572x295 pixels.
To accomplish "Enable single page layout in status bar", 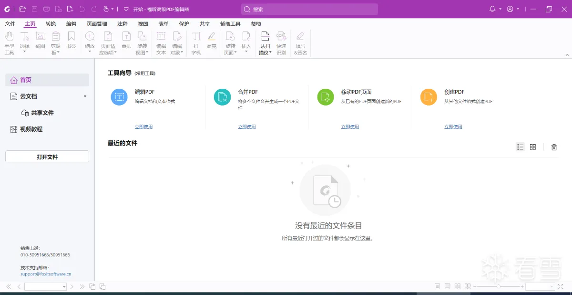I will pyautogui.click(x=437, y=286).
